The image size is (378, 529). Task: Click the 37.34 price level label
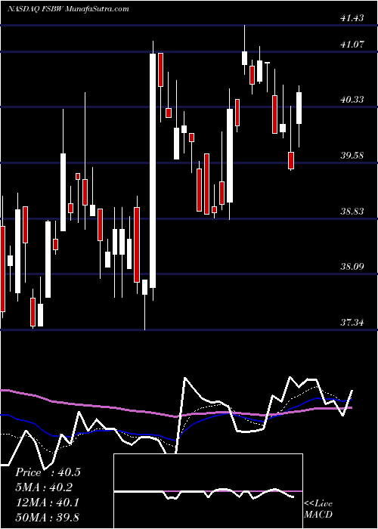click(x=352, y=323)
